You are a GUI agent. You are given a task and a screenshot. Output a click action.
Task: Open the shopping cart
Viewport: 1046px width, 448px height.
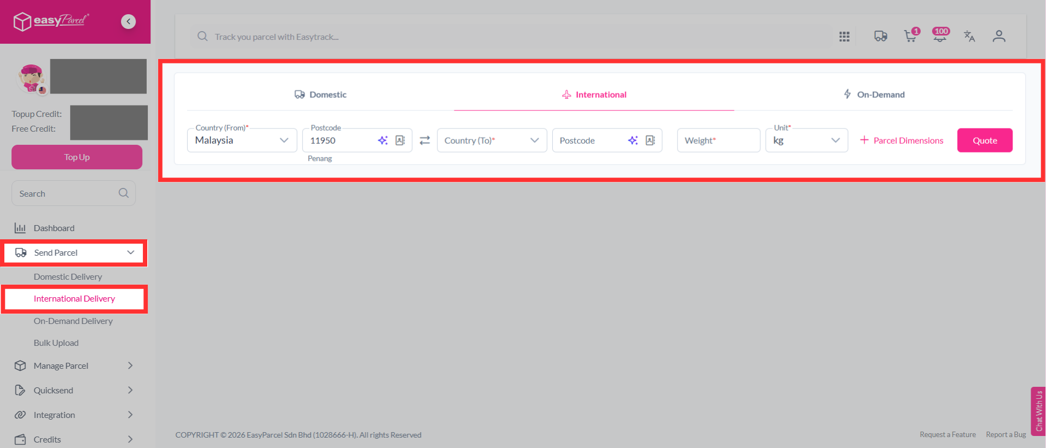pos(911,36)
